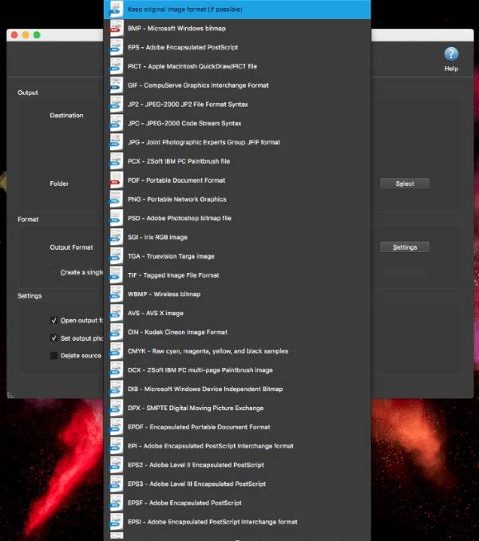Click the CMYK format file icon

click(116, 351)
